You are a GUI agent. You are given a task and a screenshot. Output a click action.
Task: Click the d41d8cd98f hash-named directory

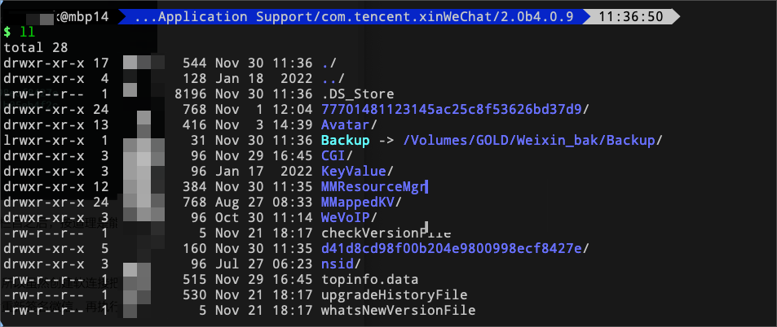pos(452,248)
